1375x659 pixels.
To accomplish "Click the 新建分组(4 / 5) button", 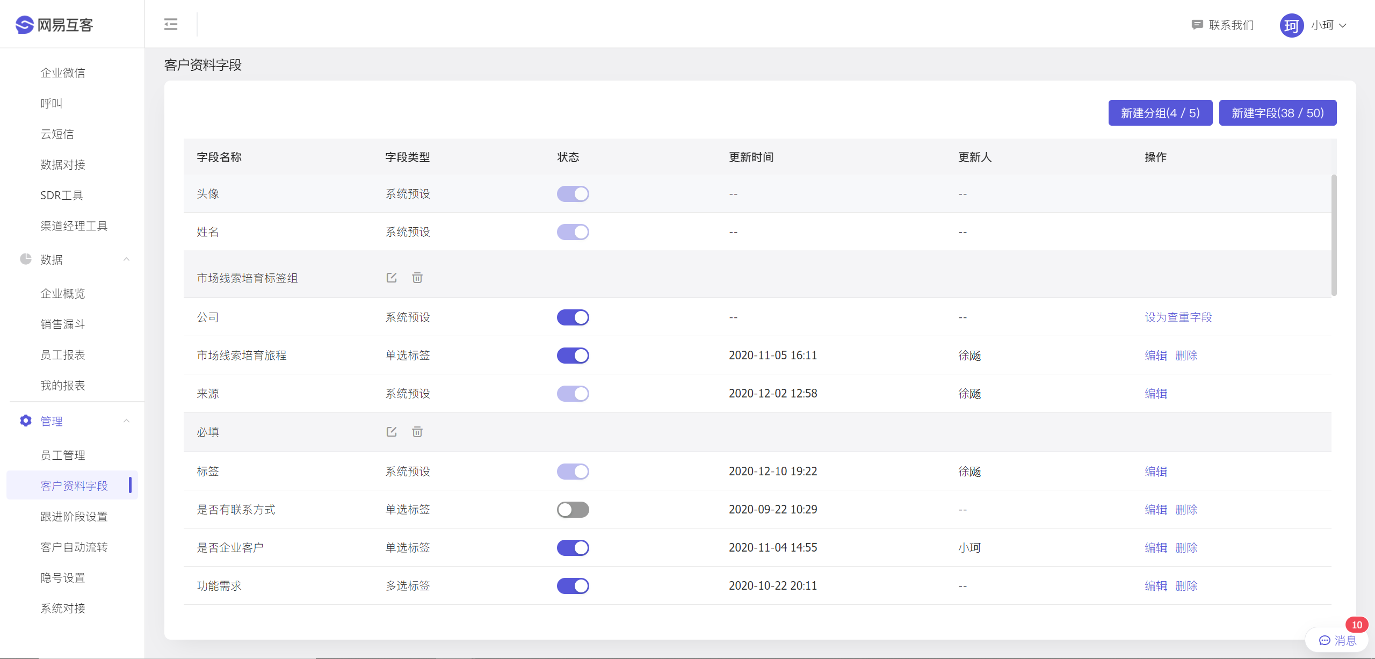I will click(x=1160, y=113).
